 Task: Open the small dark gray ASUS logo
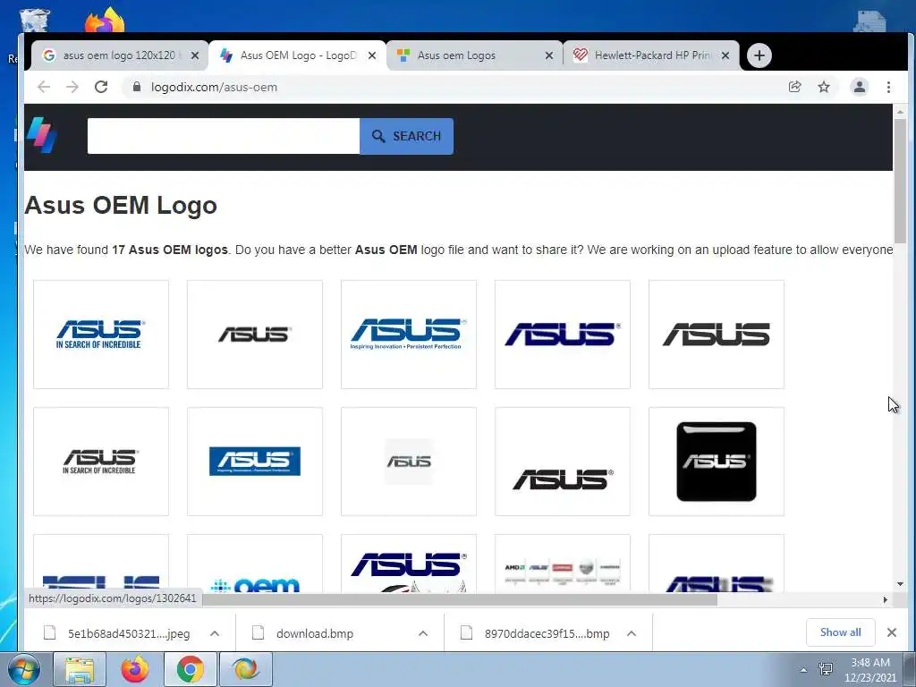(255, 335)
